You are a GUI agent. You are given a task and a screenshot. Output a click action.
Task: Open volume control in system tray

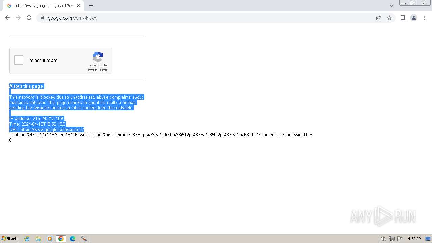pos(383,239)
